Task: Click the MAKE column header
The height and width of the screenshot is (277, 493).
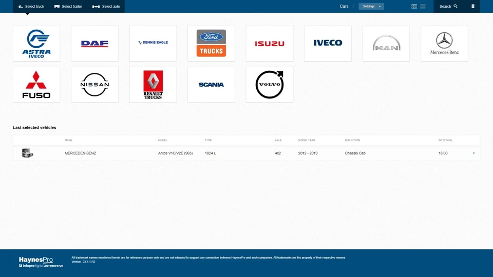Action: click(x=68, y=140)
